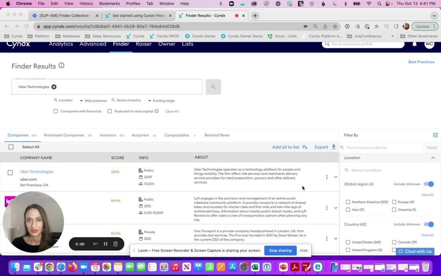Open Spotlight search in menu bar

[x=379, y=4]
